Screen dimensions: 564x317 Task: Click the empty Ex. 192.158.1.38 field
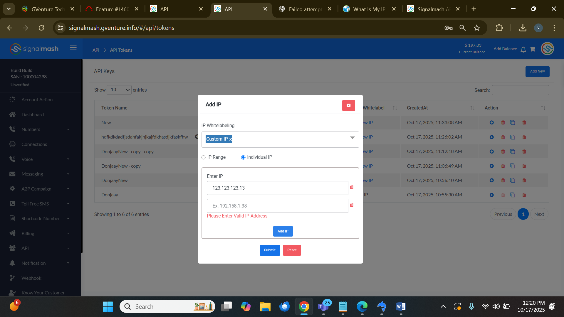point(277,206)
